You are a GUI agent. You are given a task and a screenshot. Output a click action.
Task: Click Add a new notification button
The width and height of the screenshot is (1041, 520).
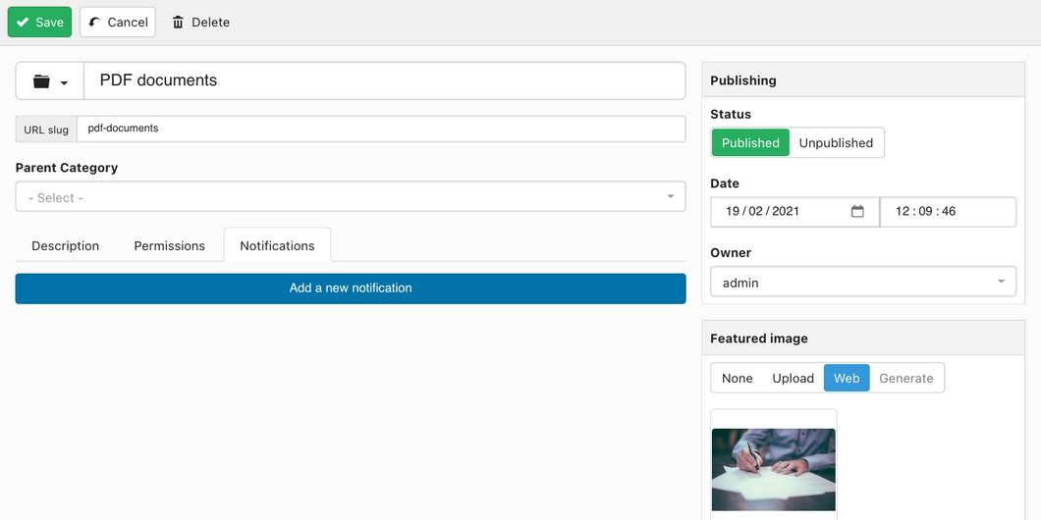[x=351, y=288]
